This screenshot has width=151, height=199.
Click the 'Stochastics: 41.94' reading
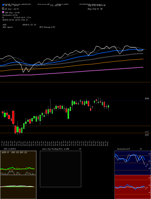[10, 15]
